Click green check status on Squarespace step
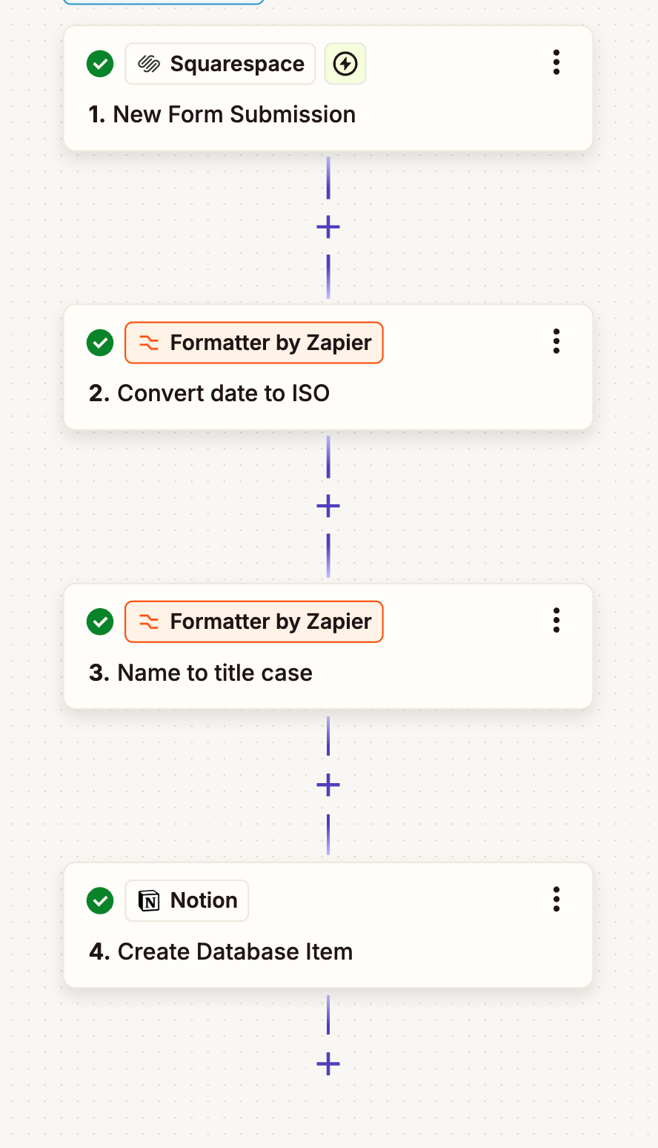This screenshot has height=1148, width=658. [x=100, y=64]
